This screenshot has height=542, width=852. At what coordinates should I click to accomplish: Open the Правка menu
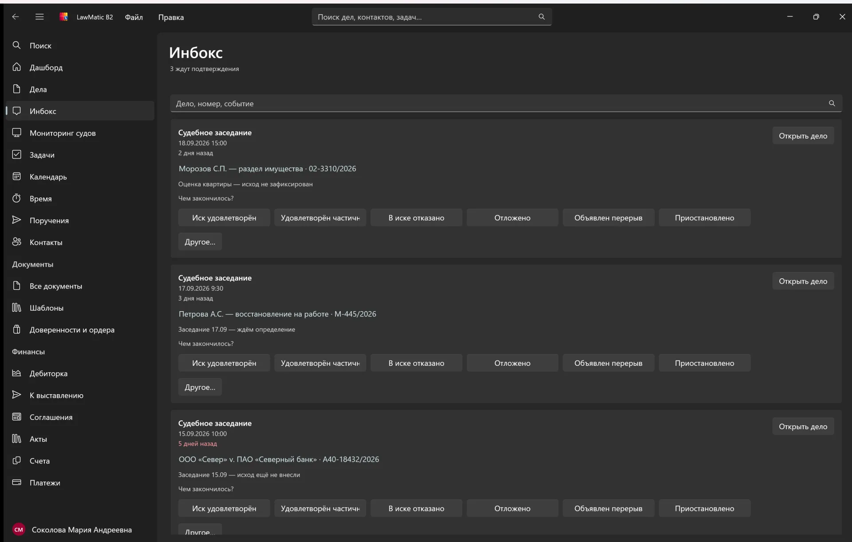pyautogui.click(x=171, y=17)
